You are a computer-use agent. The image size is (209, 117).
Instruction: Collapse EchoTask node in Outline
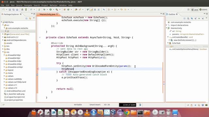coord(168,43)
